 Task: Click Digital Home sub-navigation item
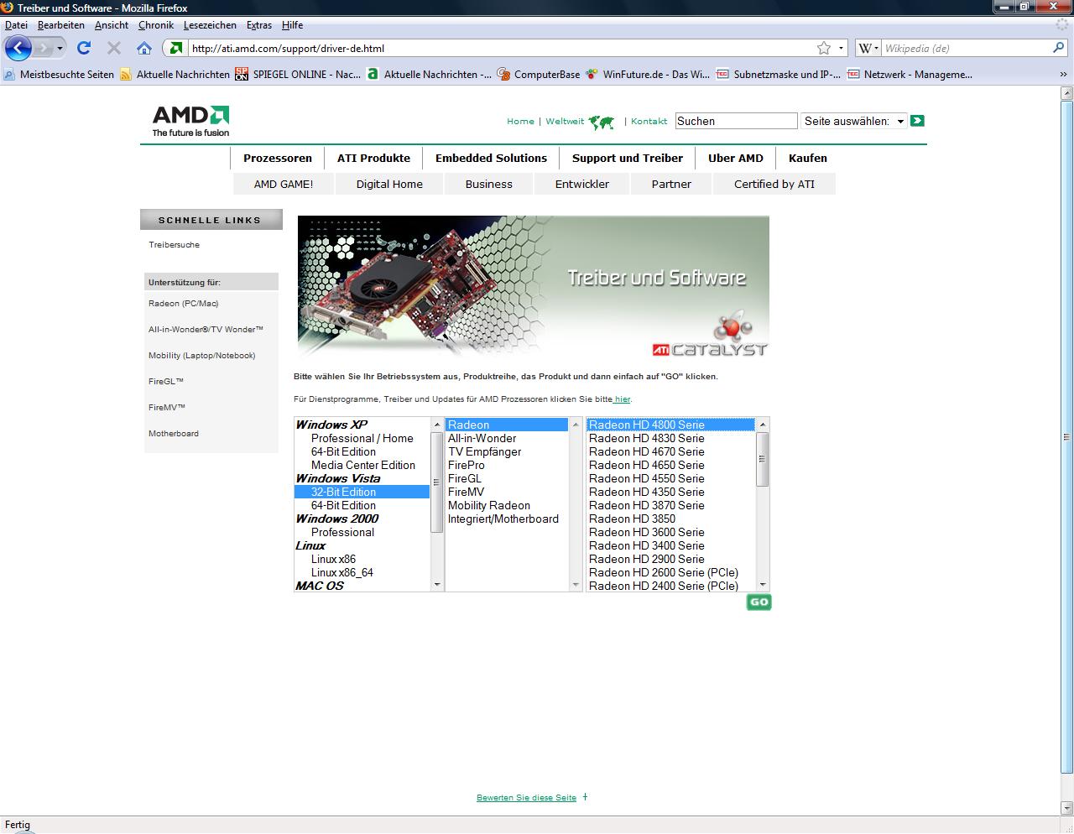tap(389, 184)
